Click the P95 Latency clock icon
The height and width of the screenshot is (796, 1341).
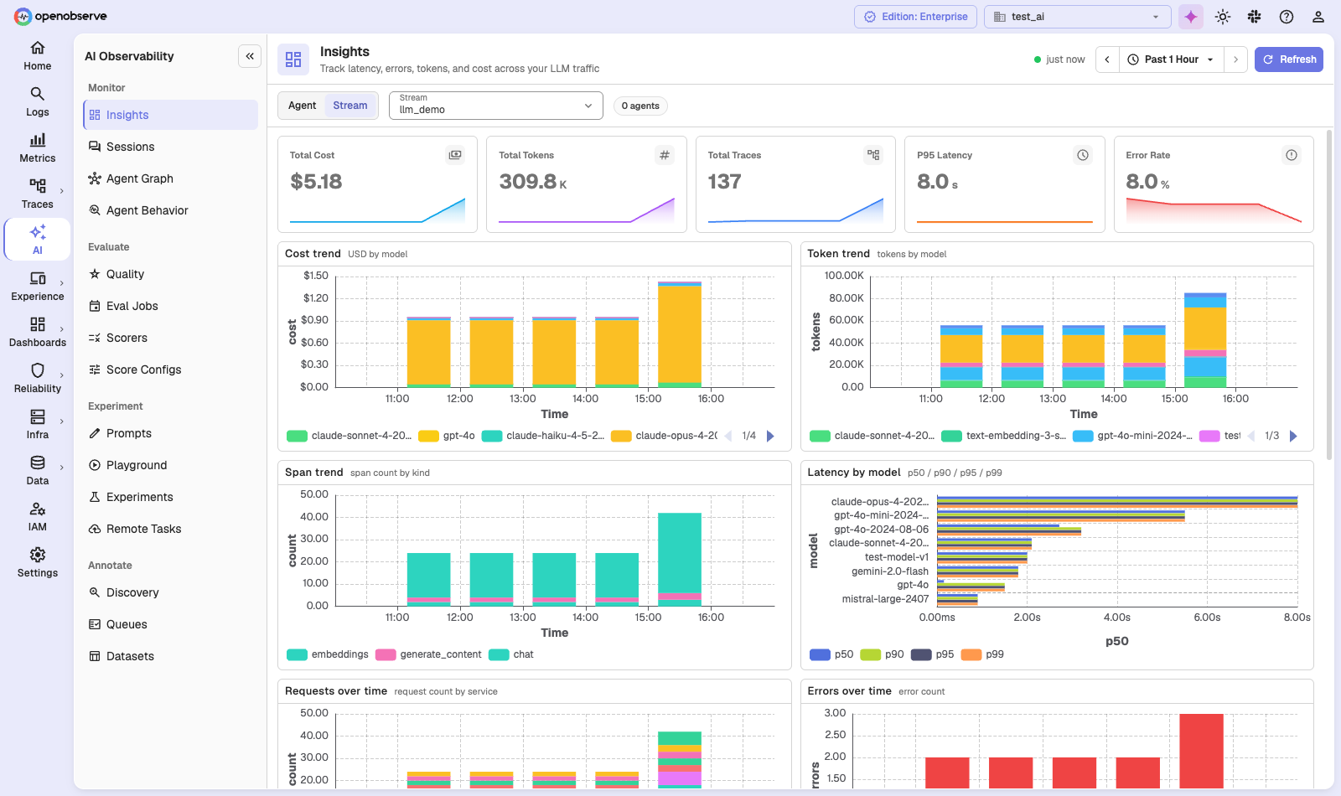click(1083, 155)
